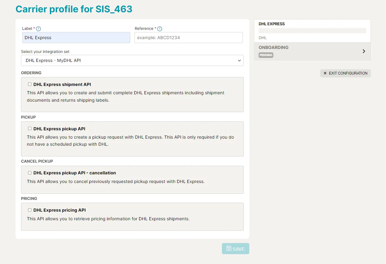The image size is (386, 264).
Task: Open the integration set dropdown
Action: pyautogui.click(x=132, y=60)
